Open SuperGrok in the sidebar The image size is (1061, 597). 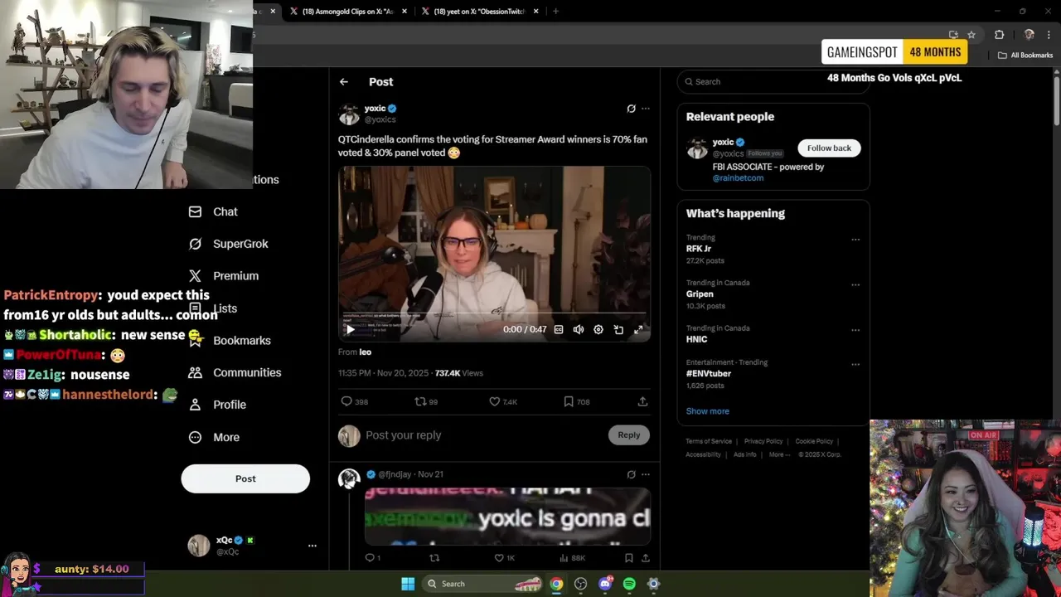point(228,244)
